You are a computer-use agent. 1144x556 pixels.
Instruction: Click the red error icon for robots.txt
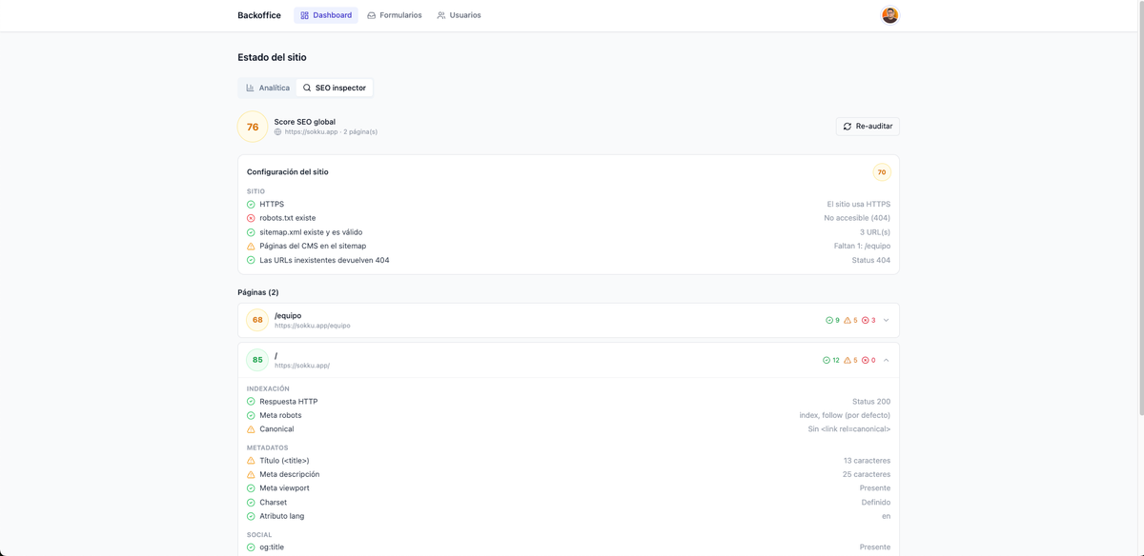251,218
